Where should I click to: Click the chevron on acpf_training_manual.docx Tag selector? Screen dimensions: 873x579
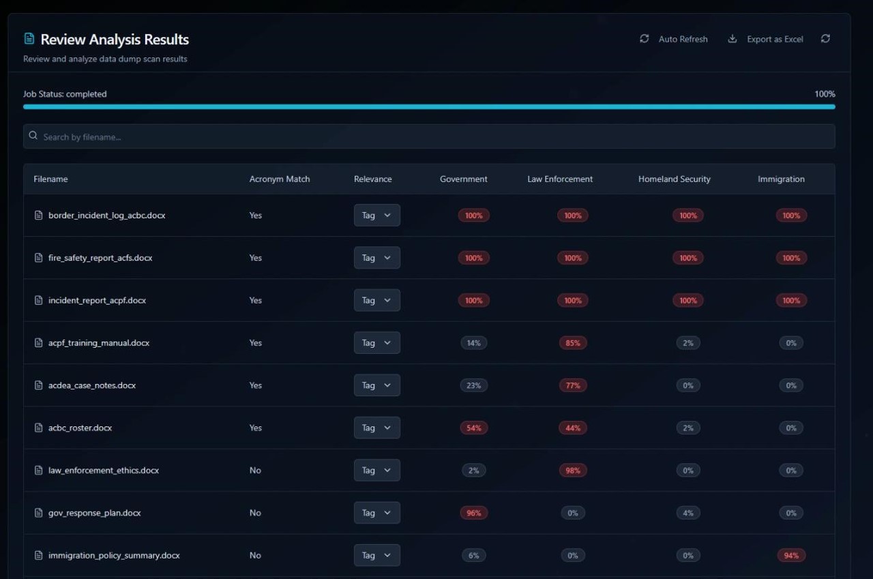coord(386,342)
